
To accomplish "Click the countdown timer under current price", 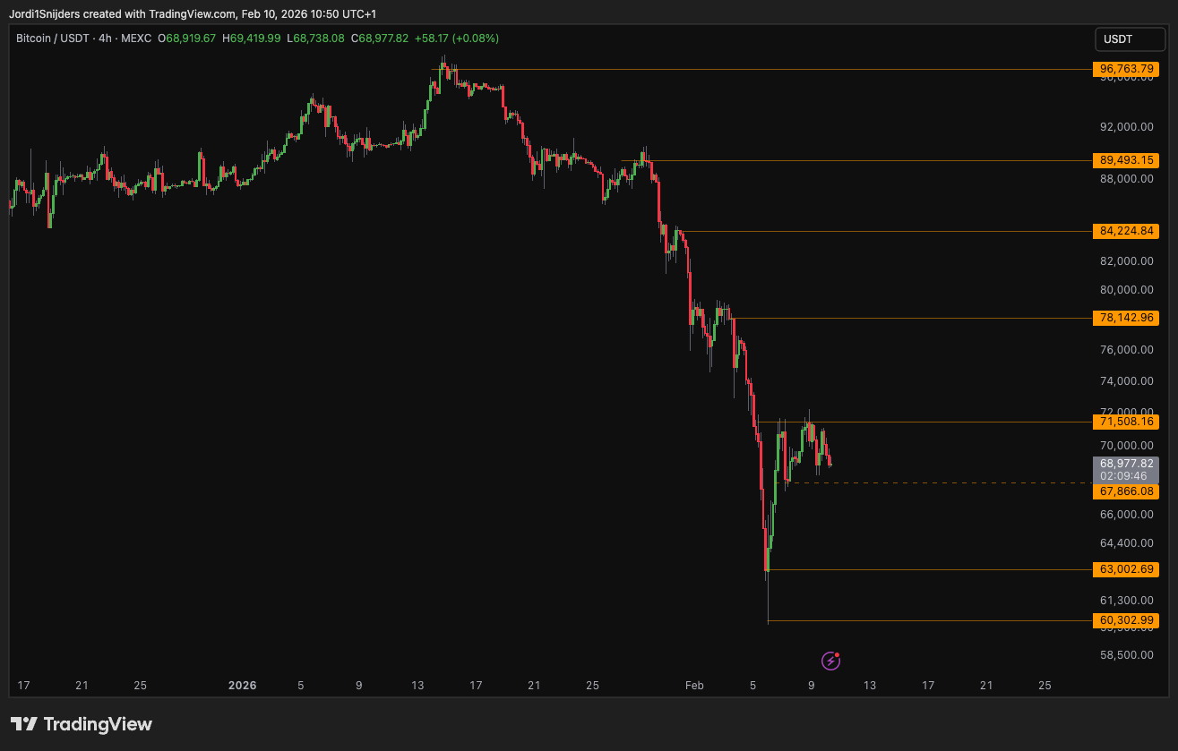I will pyautogui.click(x=1122, y=475).
